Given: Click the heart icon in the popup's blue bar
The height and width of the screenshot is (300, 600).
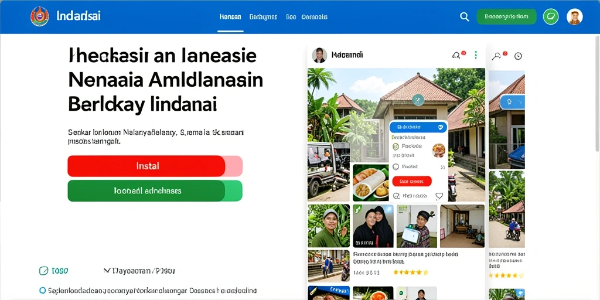Looking at the screenshot, I should pyautogui.click(x=442, y=127).
